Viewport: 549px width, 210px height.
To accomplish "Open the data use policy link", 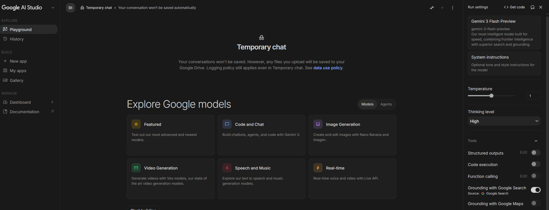I will (328, 68).
